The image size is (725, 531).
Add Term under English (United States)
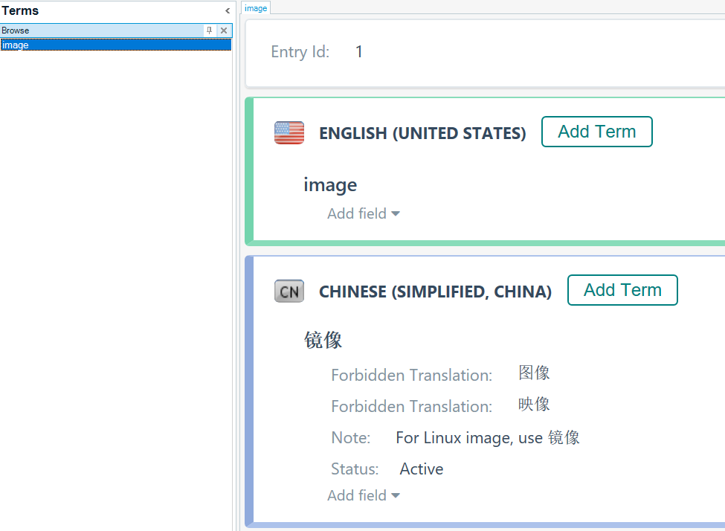pos(597,132)
